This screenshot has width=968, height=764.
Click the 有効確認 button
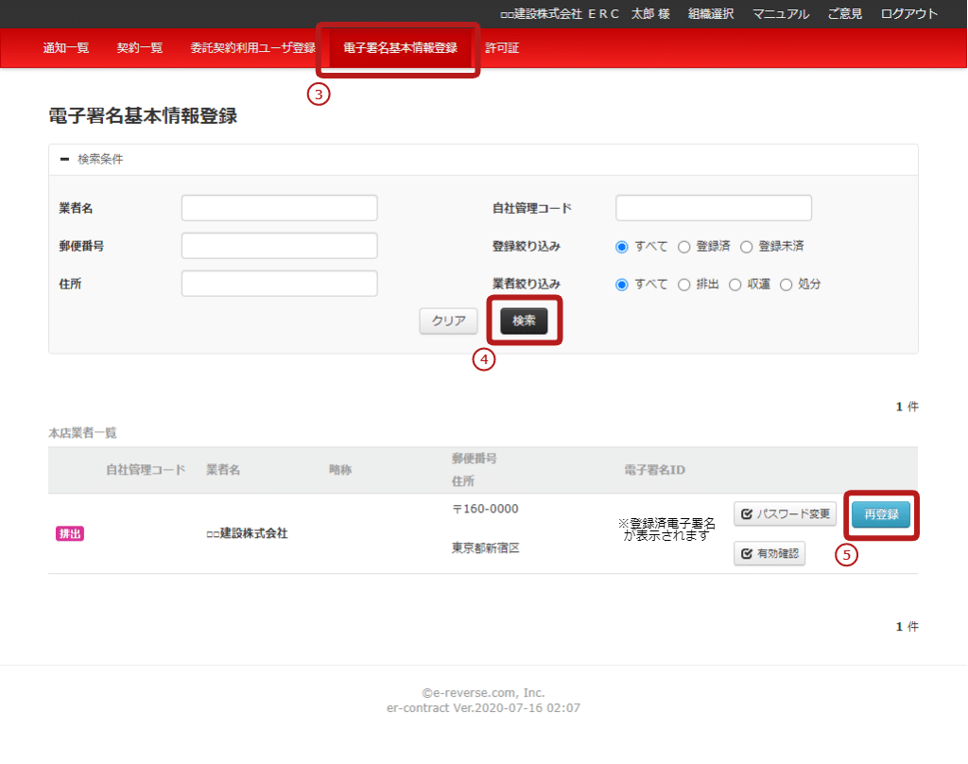[769, 554]
